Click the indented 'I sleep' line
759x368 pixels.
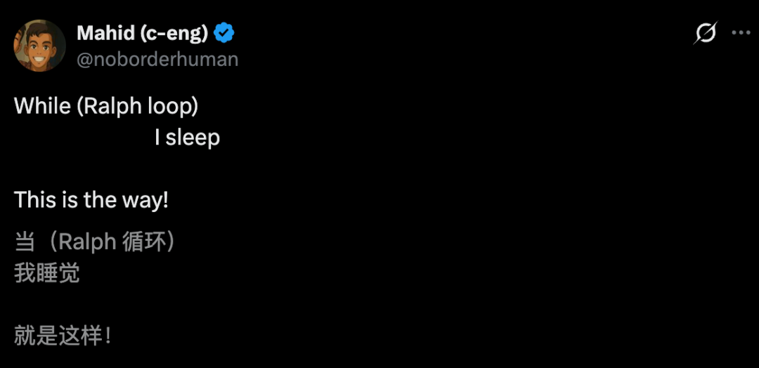pyautogui.click(x=187, y=138)
